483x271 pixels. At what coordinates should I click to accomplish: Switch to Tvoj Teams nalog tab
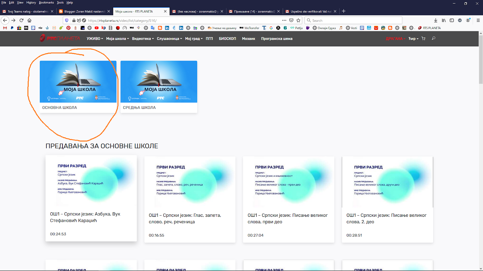28,11
